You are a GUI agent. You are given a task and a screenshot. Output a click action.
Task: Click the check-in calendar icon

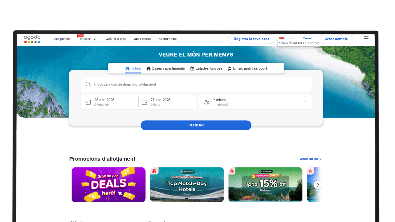tap(88, 102)
